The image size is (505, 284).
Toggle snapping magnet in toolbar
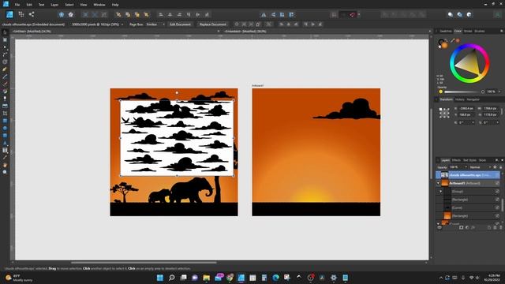(x=353, y=14)
